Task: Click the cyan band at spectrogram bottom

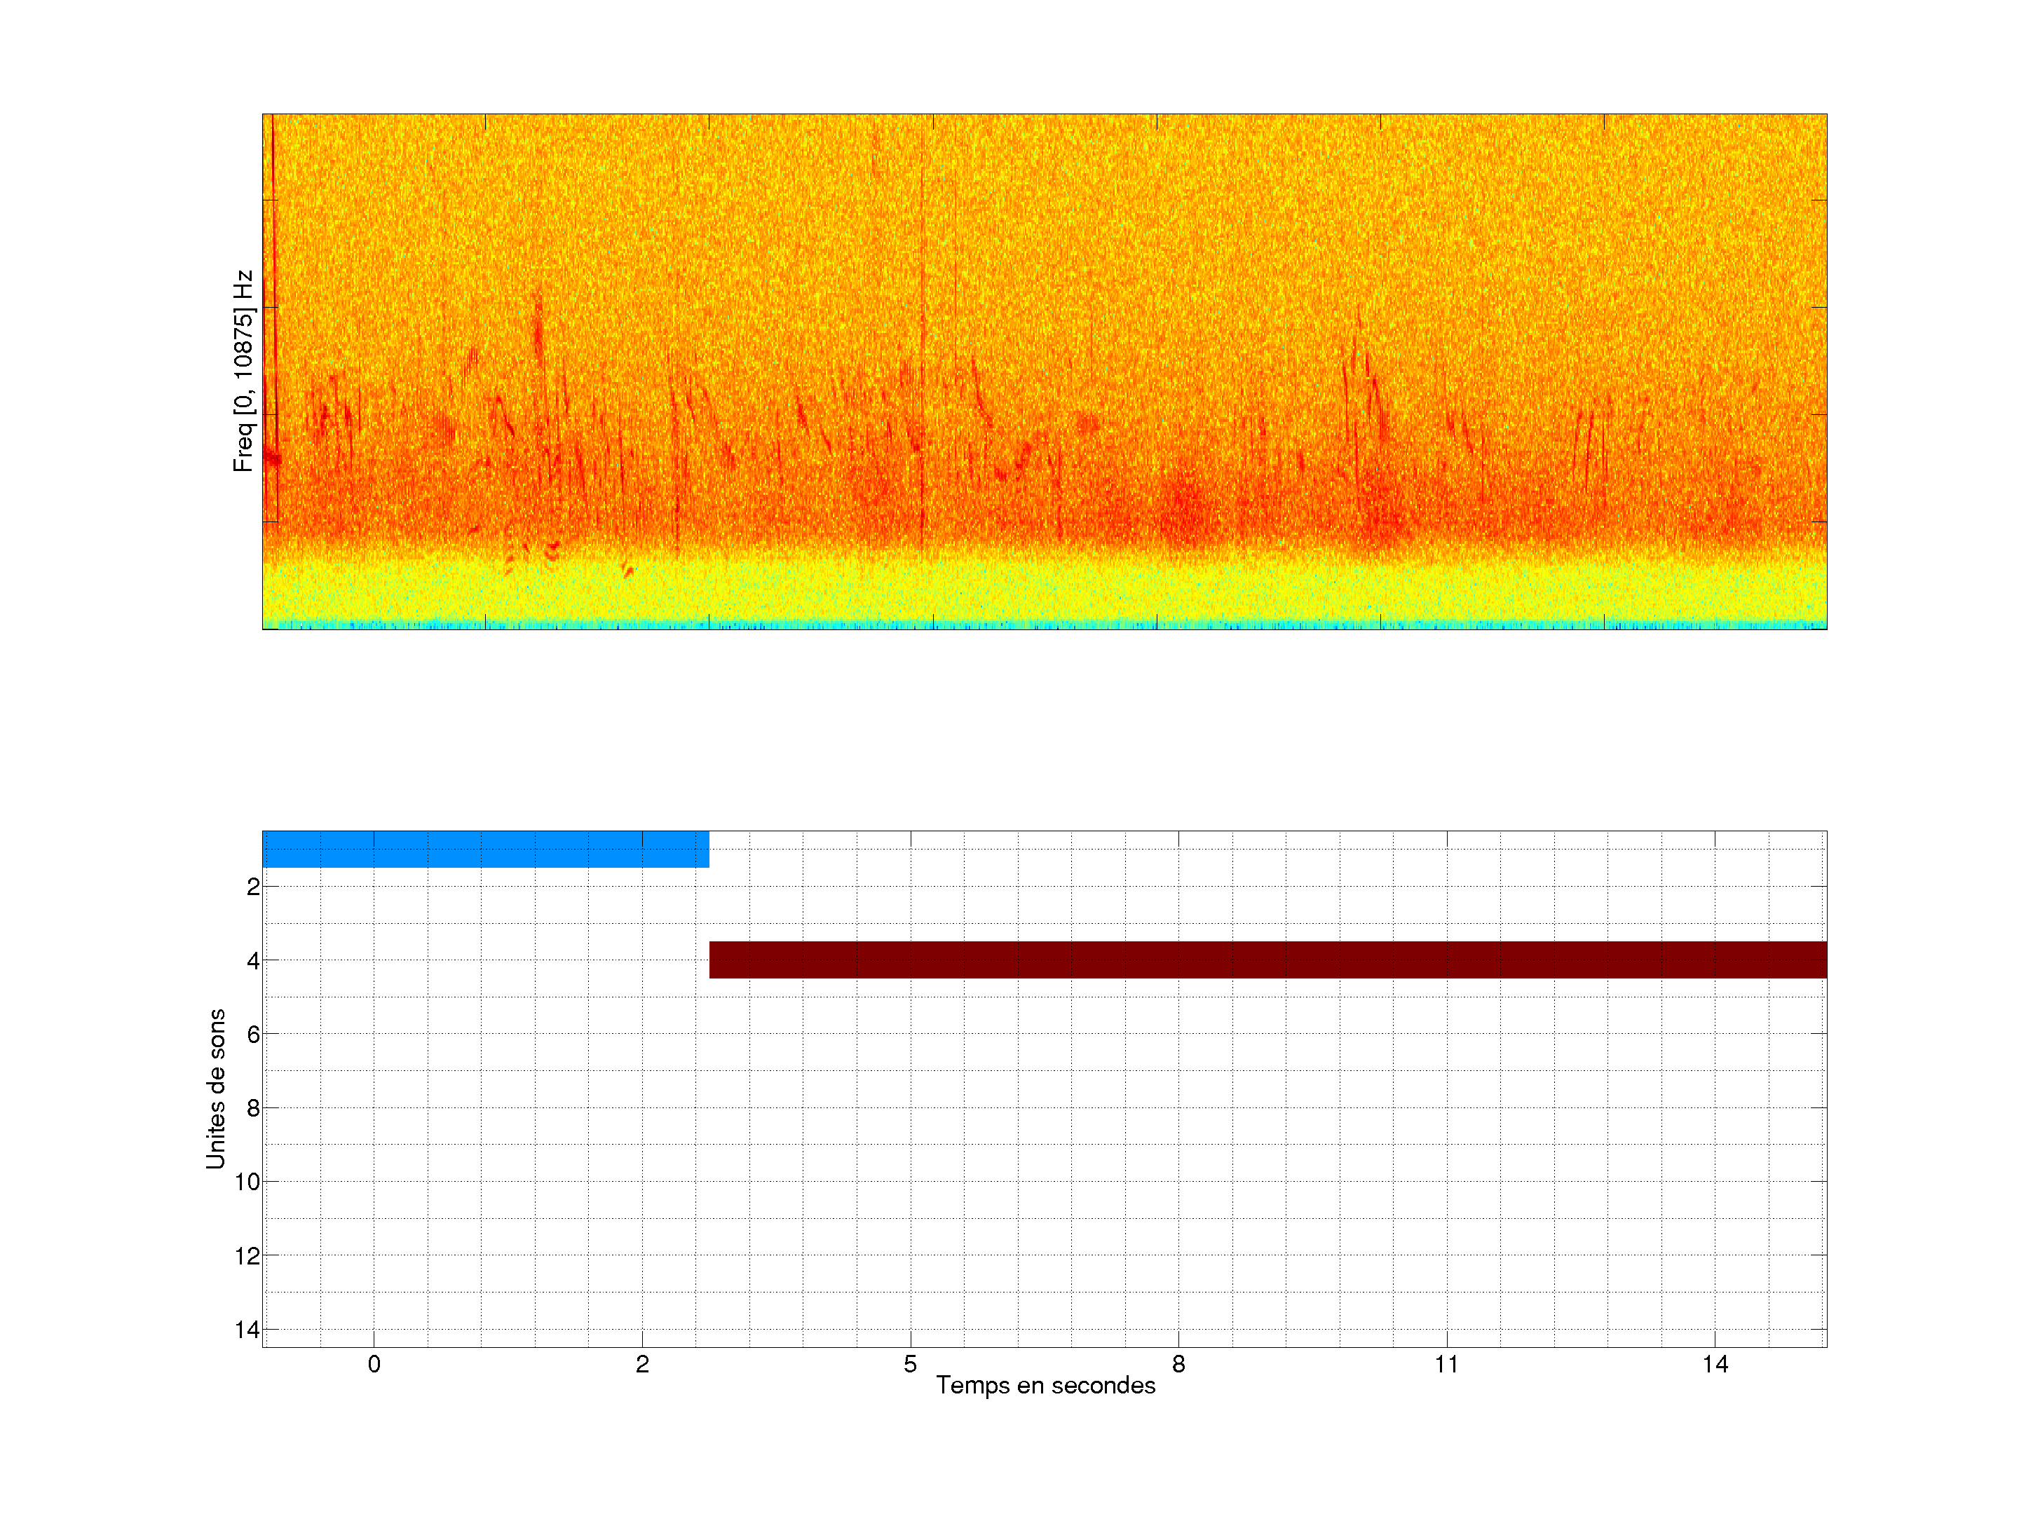Action: [x=1045, y=625]
